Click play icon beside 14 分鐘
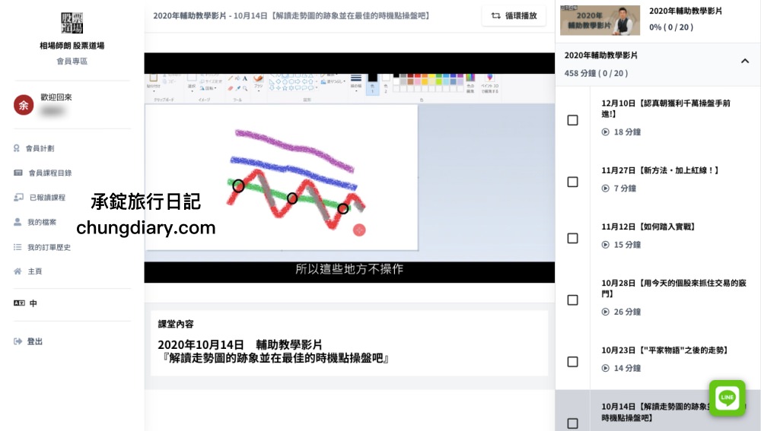This screenshot has width=761, height=431. click(605, 368)
